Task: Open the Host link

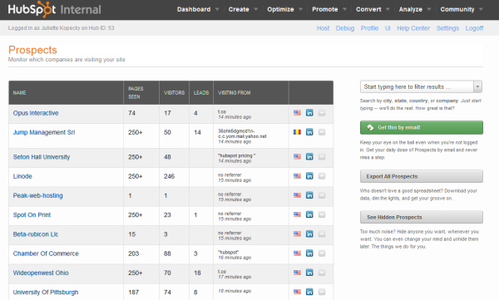Action: 323,28
